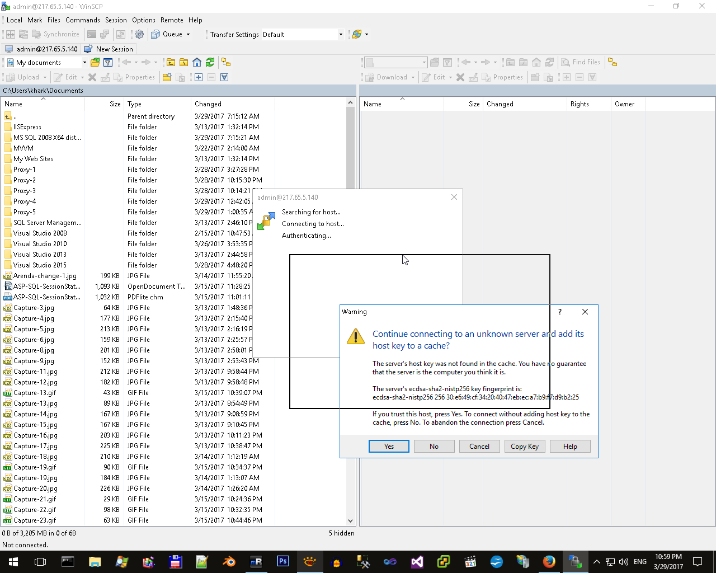
Task: Open the Options menu
Action: pyautogui.click(x=144, y=20)
